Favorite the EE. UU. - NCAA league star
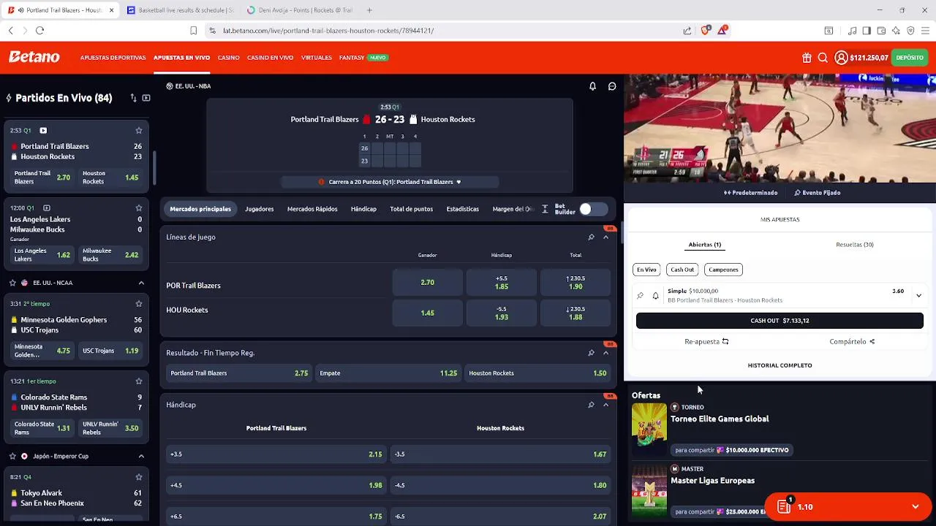The height and width of the screenshot is (526, 936). [x=12, y=283]
